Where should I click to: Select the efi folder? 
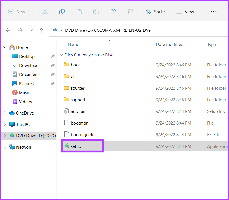pos(73,77)
